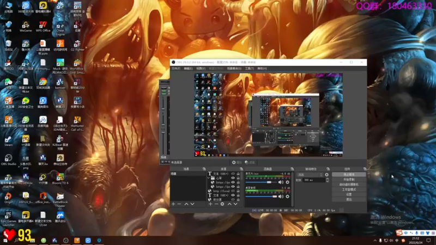Toggle visibility of the http://Local source
Screen dimensions: 436x245
(x=233, y=191)
